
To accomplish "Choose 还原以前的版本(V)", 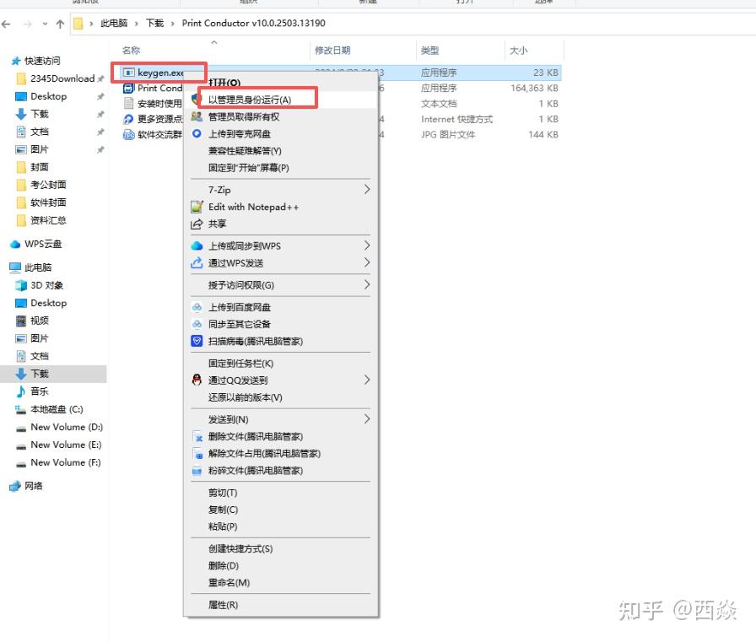I will click(x=246, y=397).
